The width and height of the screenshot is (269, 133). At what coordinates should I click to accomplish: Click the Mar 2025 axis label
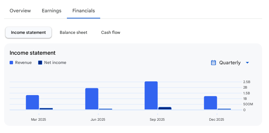(38, 120)
